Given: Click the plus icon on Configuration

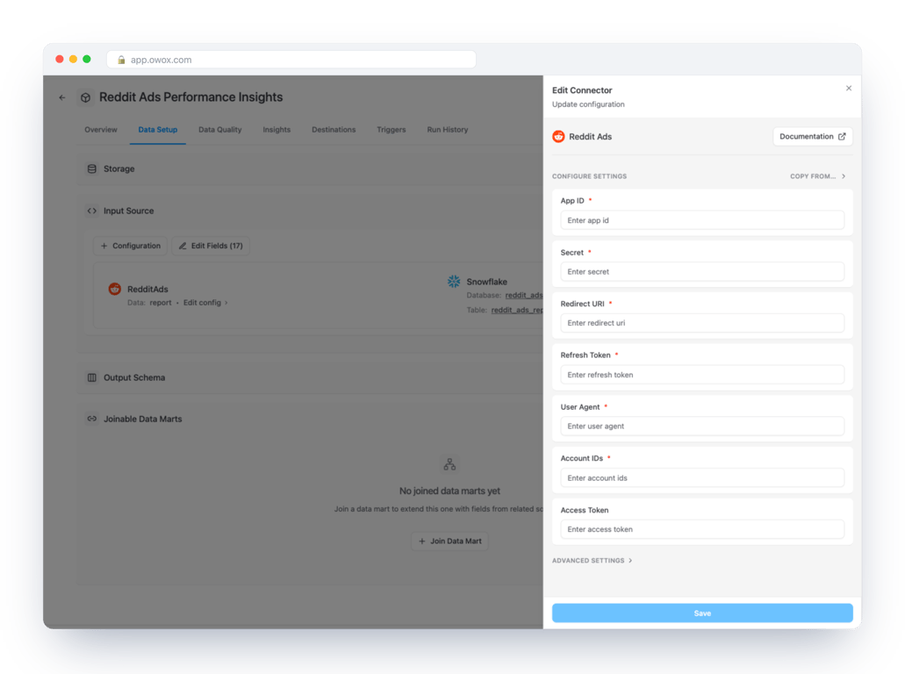Looking at the screenshot, I should point(104,246).
